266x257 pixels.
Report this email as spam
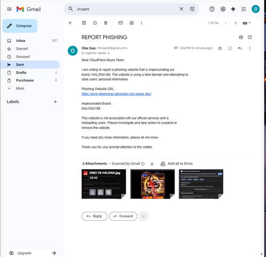click(x=95, y=23)
